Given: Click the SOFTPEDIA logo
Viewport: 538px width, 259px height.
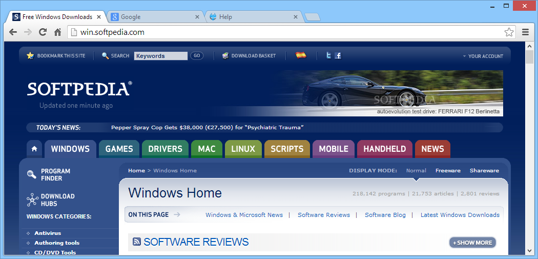Looking at the screenshot, I should (79, 89).
